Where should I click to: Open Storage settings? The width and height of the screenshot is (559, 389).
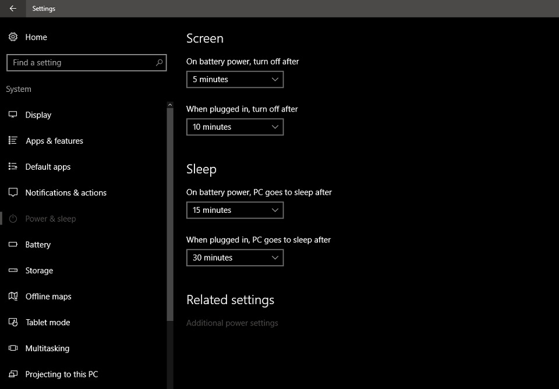pos(39,270)
